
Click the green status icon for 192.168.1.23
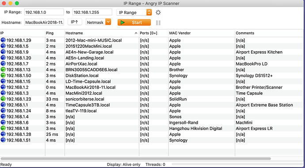coord(3,99)
